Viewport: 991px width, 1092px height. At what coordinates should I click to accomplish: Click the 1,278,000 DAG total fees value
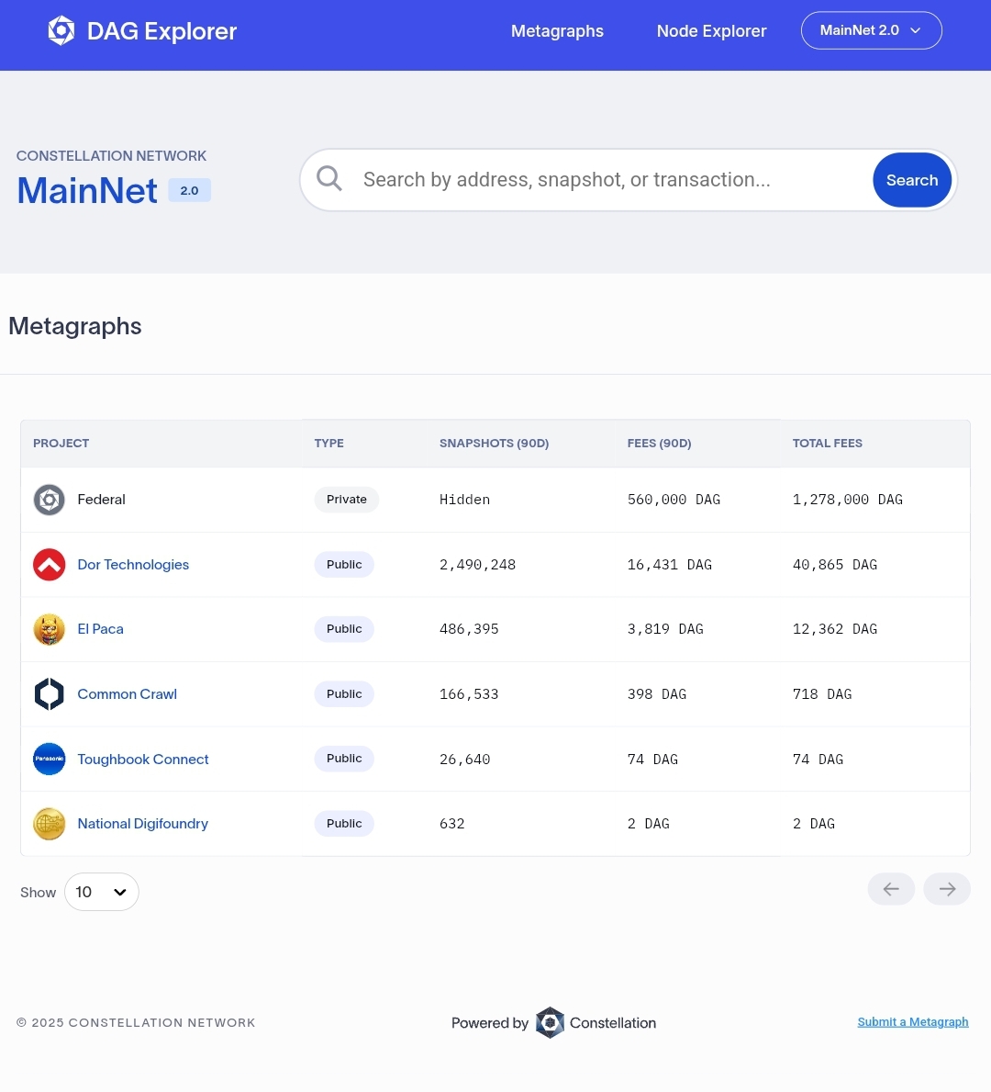(848, 500)
